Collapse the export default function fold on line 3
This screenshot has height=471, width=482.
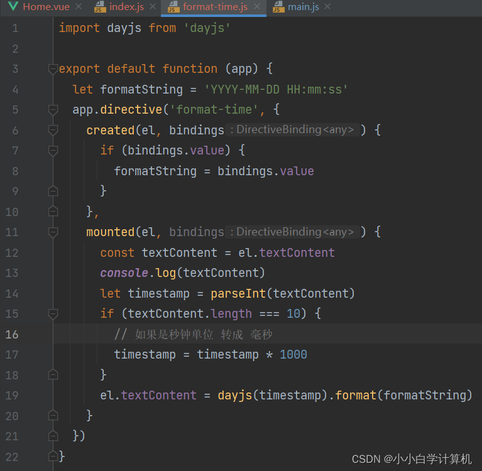coord(53,69)
